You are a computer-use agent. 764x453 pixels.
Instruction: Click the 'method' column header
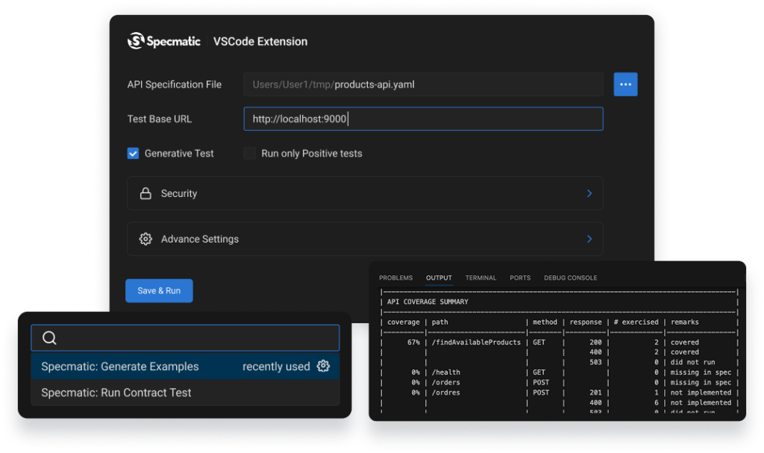(545, 322)
